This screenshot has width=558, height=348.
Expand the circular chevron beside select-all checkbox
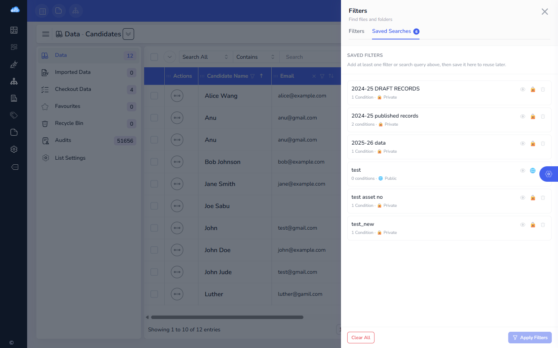click(170, 57)
